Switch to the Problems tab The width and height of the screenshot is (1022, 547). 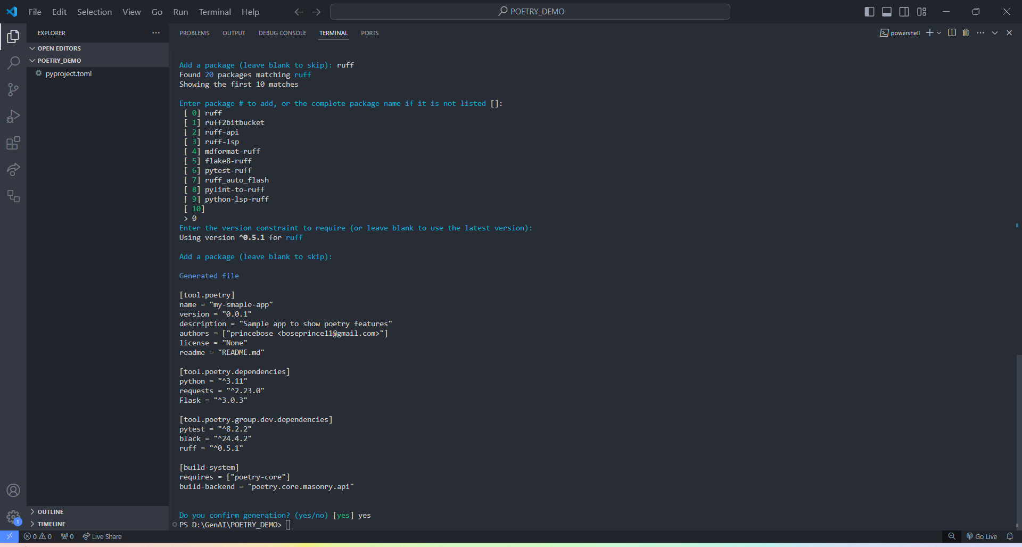(x=194, y=33)
